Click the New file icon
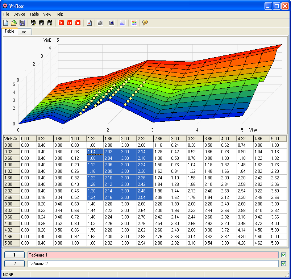This screenshot has height=279, width=291. (6, 23)
